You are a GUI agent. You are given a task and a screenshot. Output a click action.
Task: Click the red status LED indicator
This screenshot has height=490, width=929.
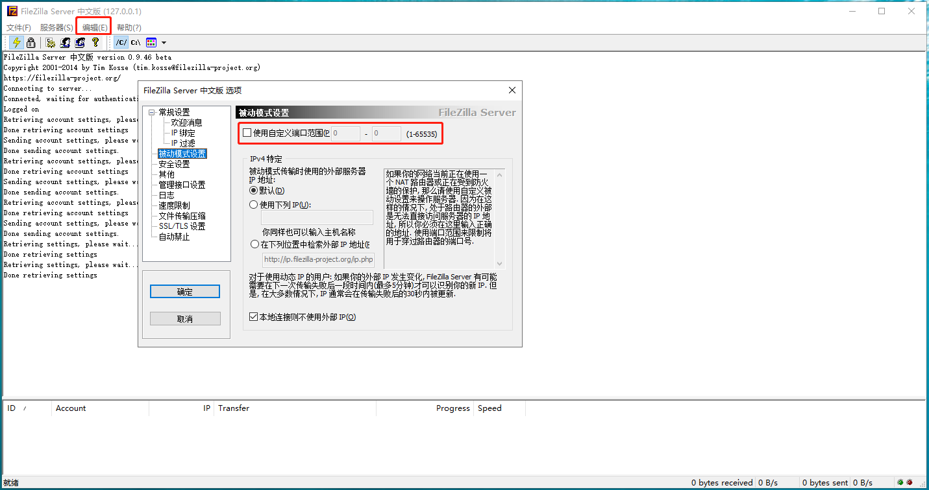[910, 482]
